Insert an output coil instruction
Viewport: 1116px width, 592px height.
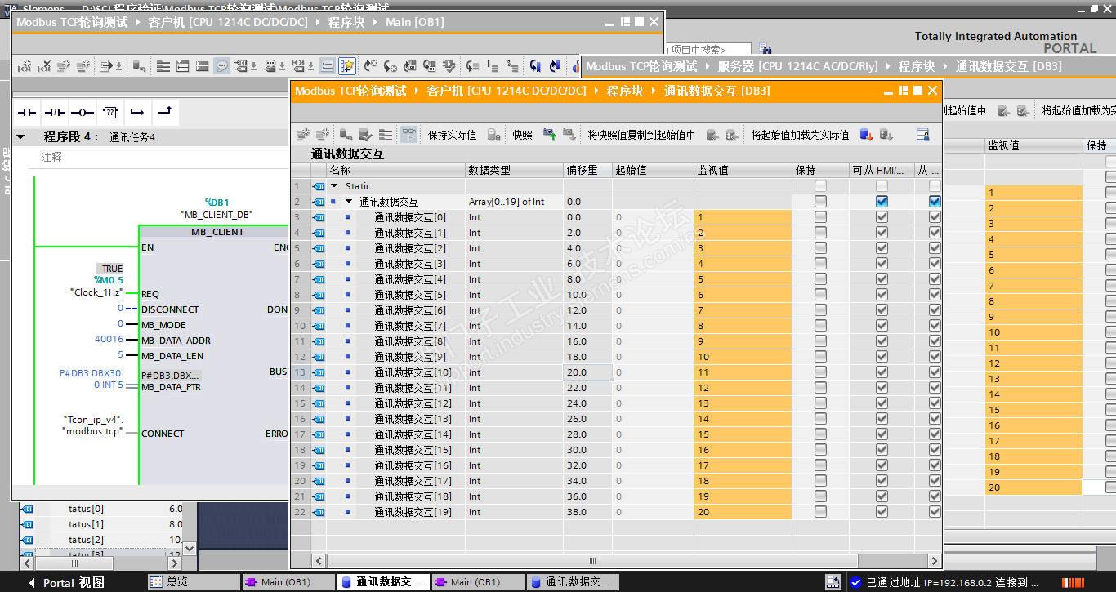83,112
